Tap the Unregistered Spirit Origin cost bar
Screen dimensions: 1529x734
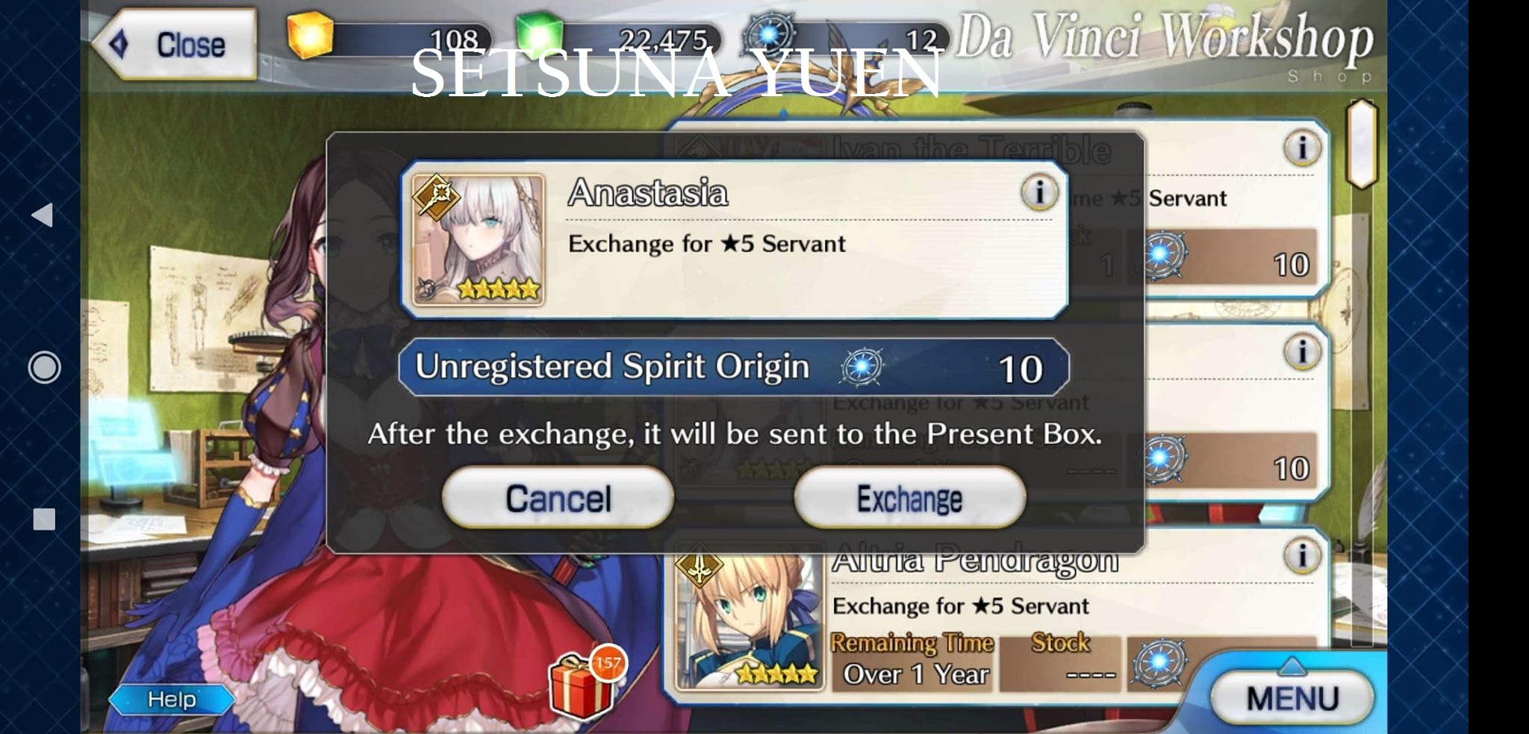[734, 367]
